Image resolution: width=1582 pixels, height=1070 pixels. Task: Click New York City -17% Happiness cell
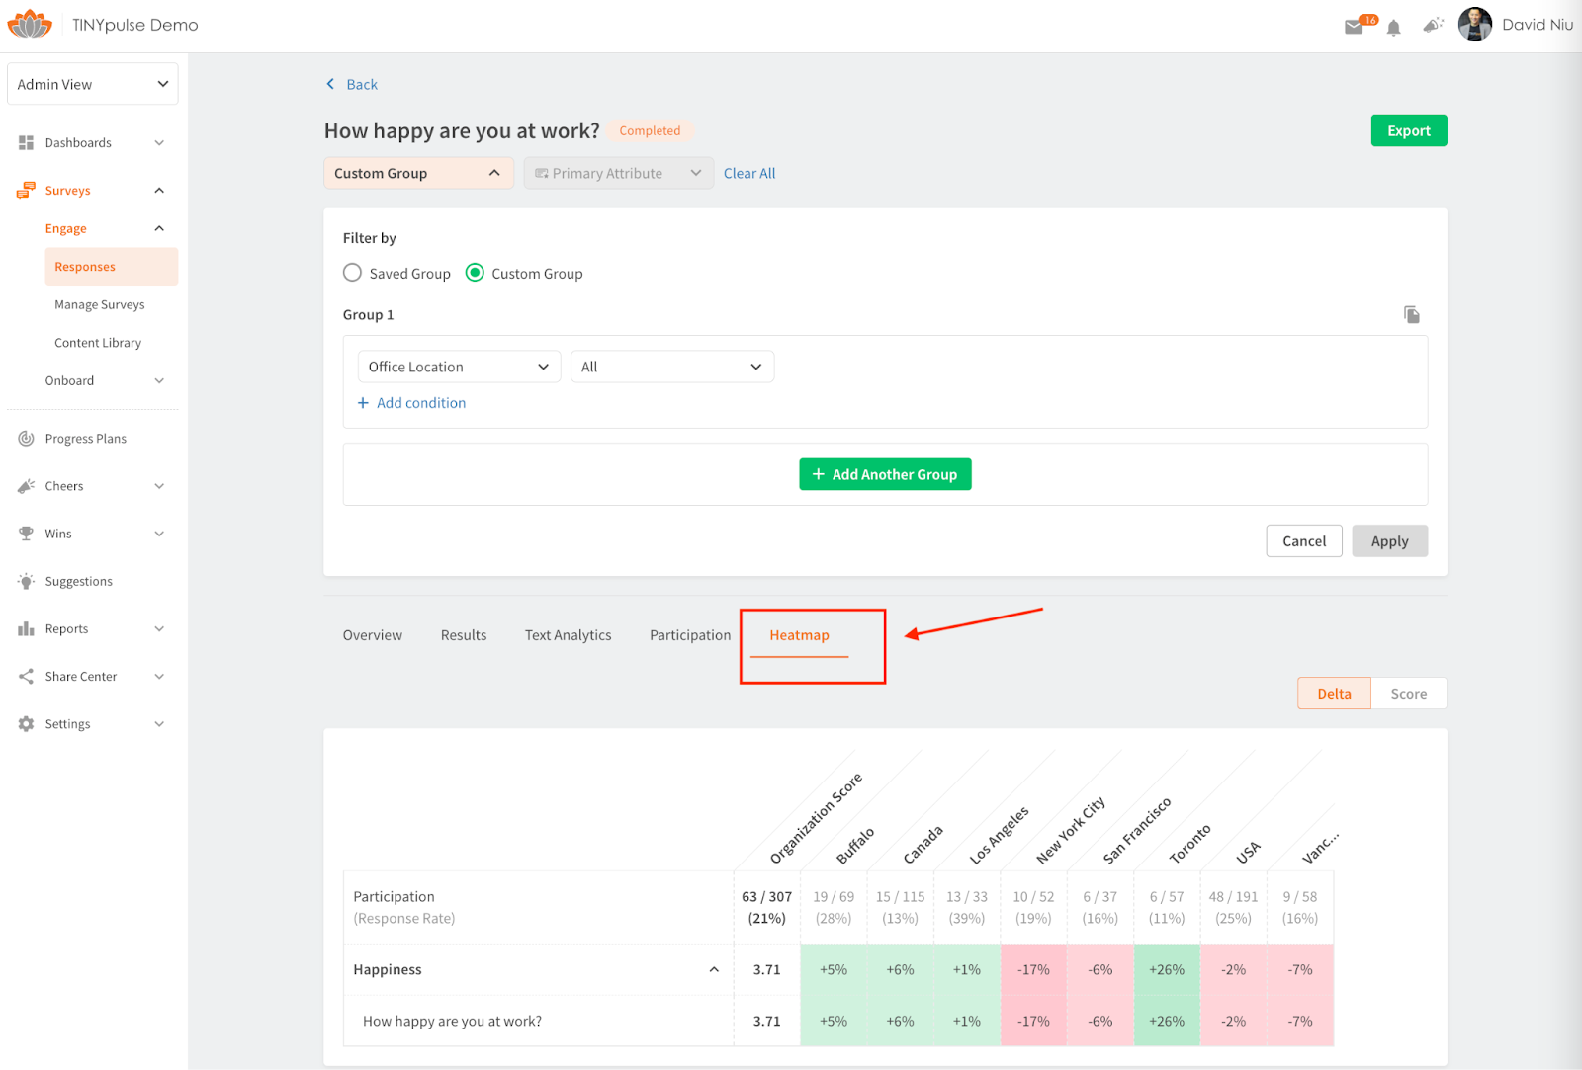coord(1034,969)
